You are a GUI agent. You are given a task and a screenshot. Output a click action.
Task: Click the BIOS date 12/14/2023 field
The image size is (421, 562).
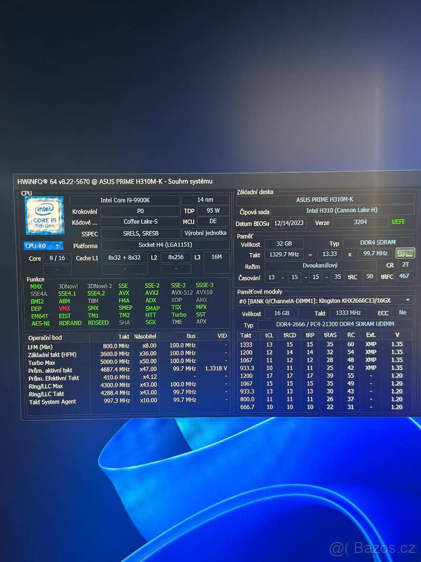click(289, 222)
